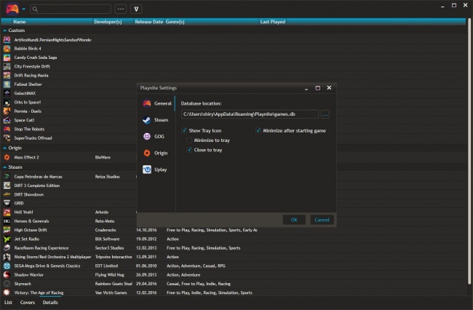Click DiRT Showdown game name
473x310 pixels.
point(29,194)
